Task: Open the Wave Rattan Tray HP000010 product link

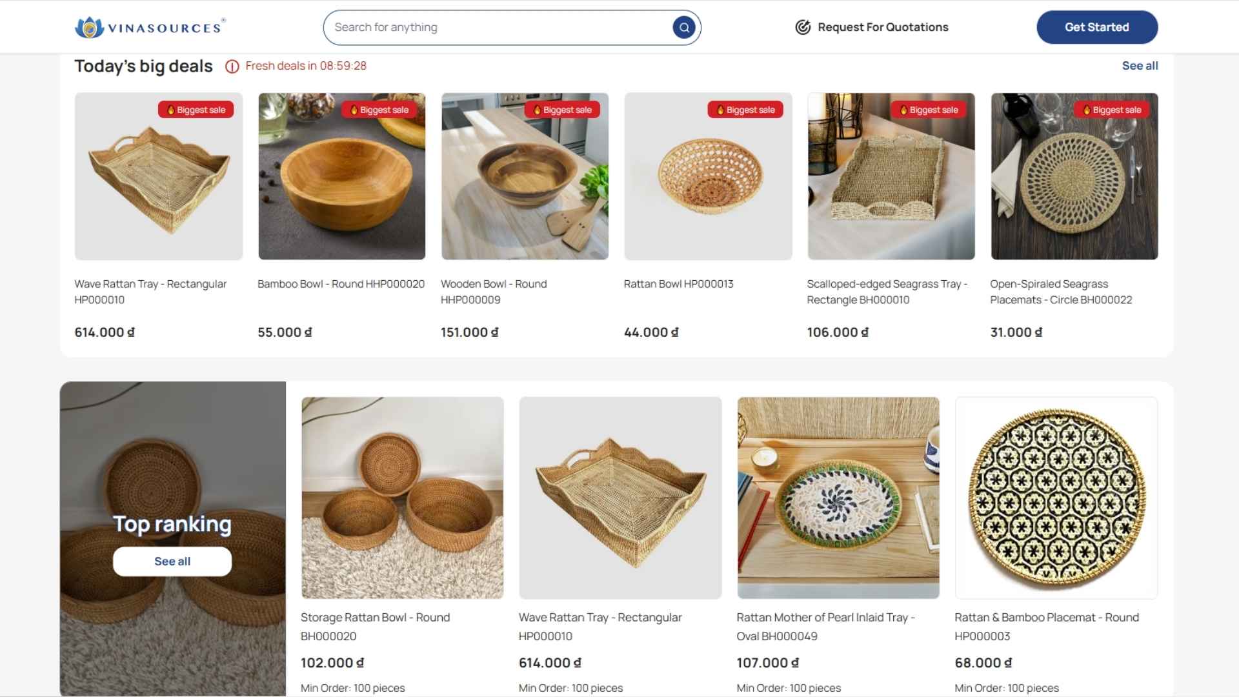Action: [150, 292]
